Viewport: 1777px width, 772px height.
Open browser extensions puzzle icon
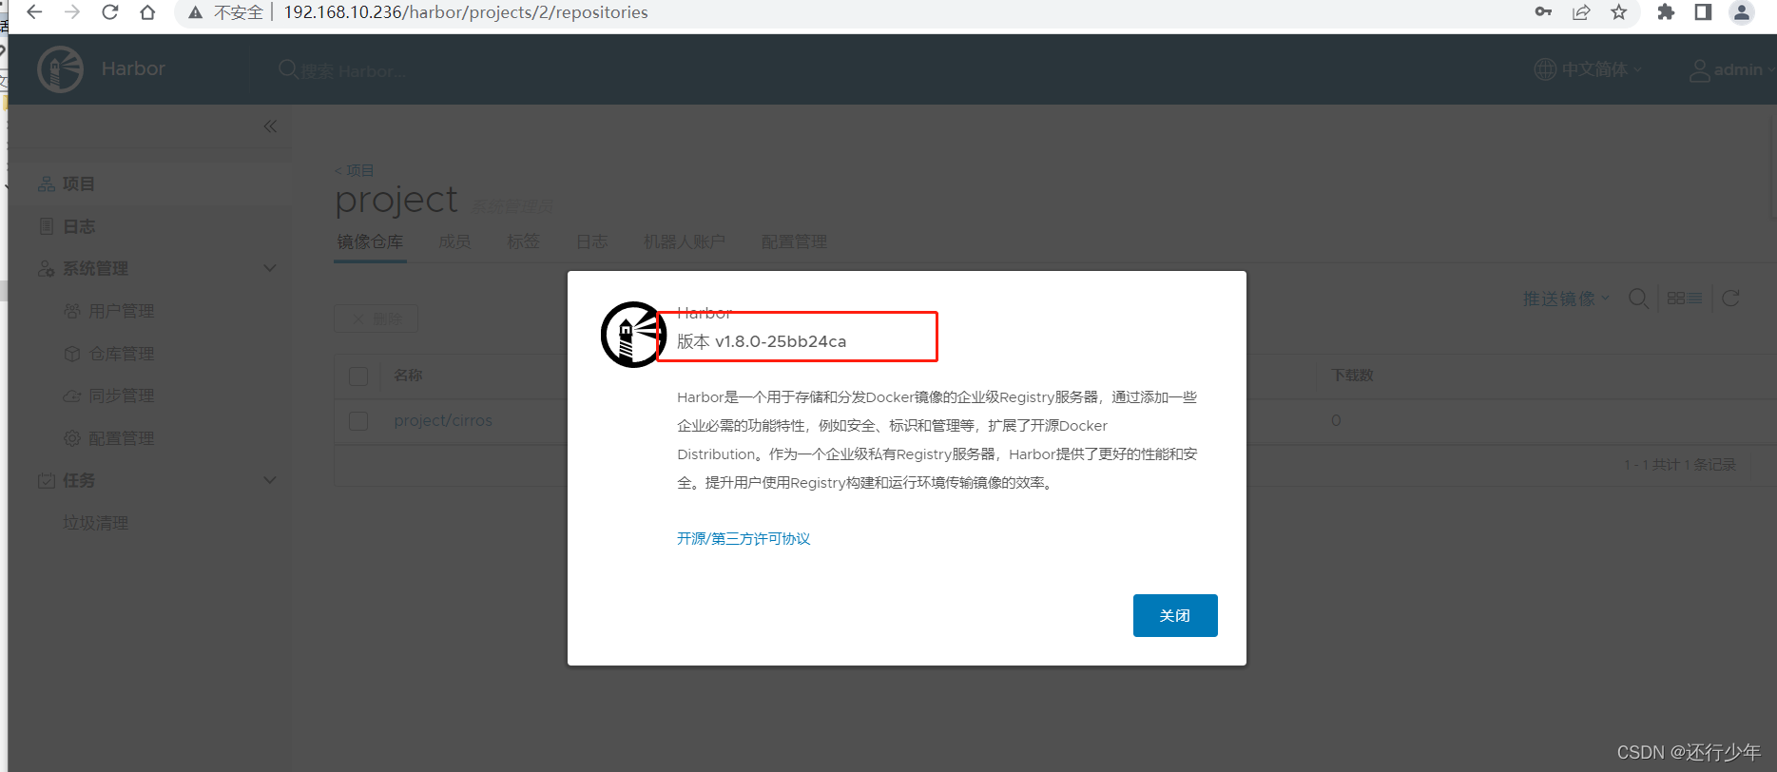[1666, 12]
